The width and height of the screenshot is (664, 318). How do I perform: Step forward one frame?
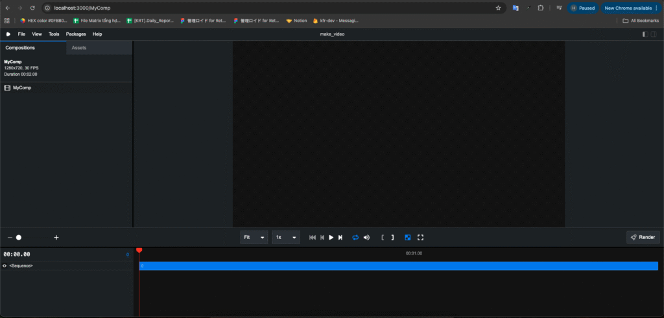pyautogui.click(x=340, y=238)
